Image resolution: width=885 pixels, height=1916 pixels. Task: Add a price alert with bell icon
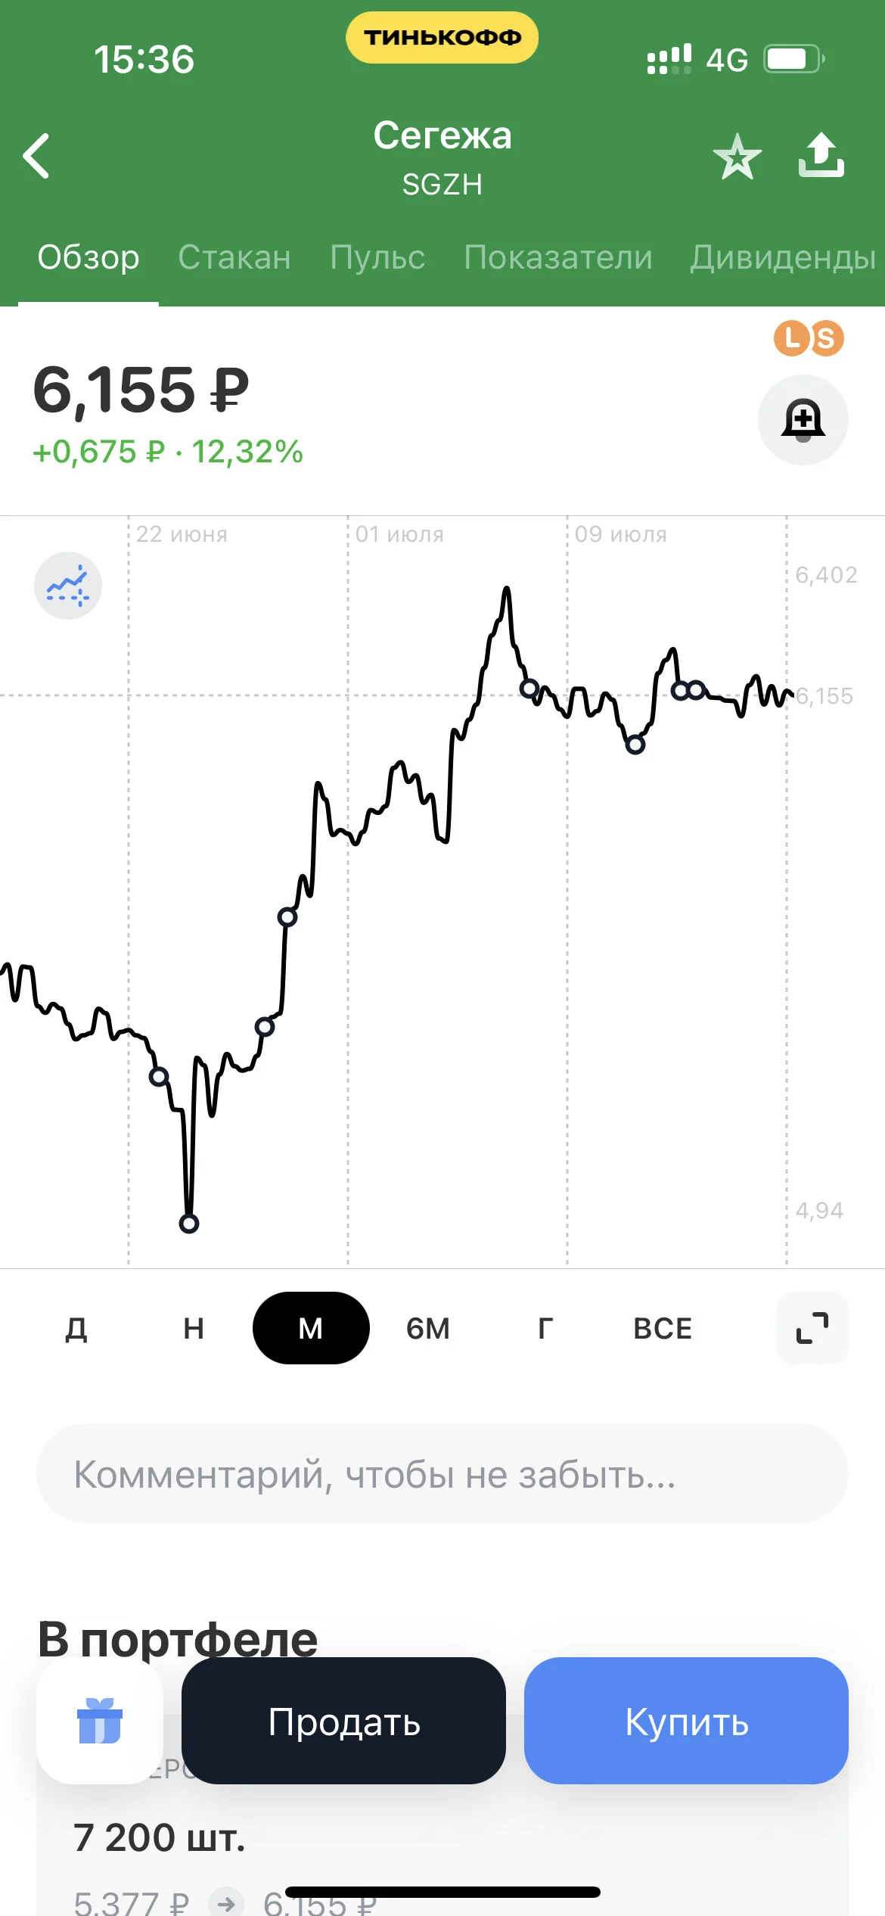[803, 420]
